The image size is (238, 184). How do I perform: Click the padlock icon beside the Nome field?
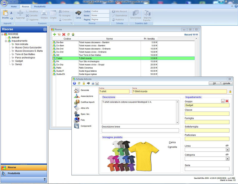point(230,92)
